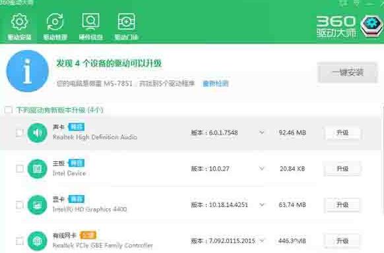The image size is (384, 253).
Task: Select the Realtek High Definition Audio text
Action: pos(95,137)
